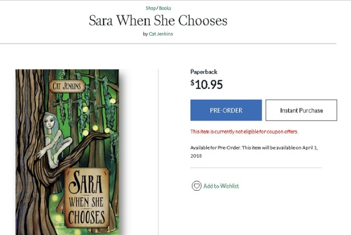Click the dollar sign in the price
Image resolution: width=351 pixels, height=235 pixels.
coord(192,82)
